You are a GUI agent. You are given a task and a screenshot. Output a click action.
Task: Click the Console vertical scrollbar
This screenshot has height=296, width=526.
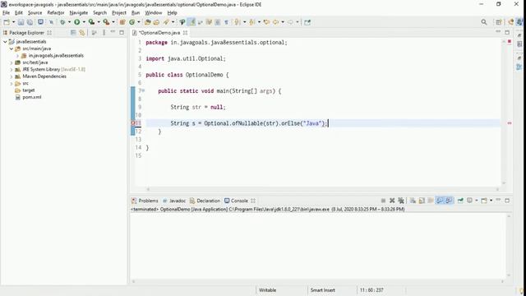tap(509, 246)
